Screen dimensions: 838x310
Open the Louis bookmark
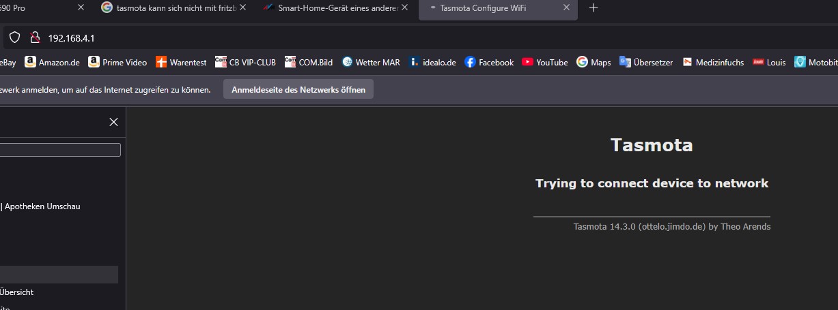769,62
